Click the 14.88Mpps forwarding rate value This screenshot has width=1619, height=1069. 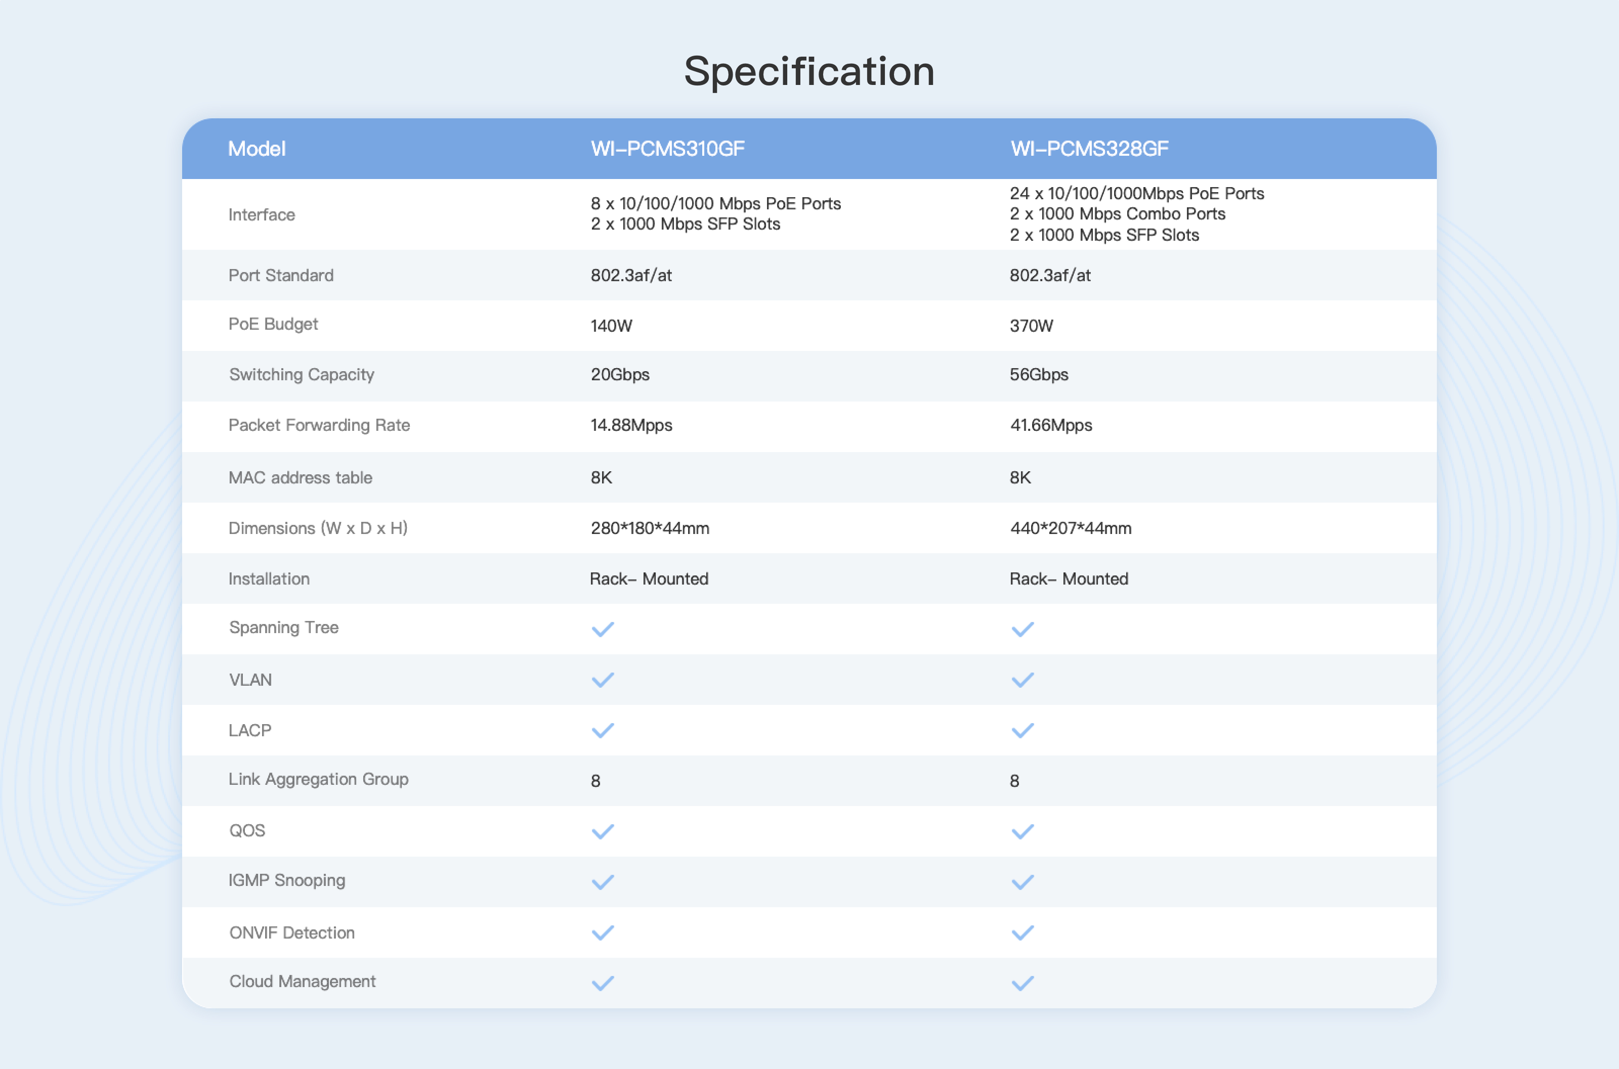point(631,425)
